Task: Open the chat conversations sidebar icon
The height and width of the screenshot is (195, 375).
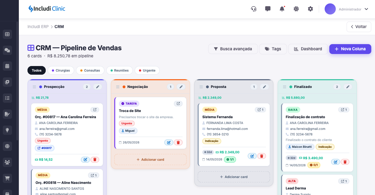Action: coord(7,50)
